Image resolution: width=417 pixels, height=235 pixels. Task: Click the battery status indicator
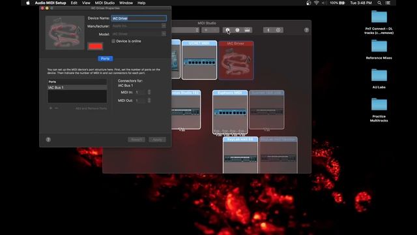click(x=338, y=3)
